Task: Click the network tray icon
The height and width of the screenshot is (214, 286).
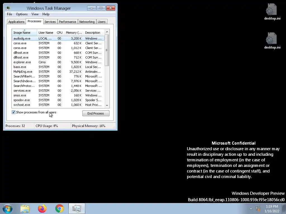Action: [258, 208]
